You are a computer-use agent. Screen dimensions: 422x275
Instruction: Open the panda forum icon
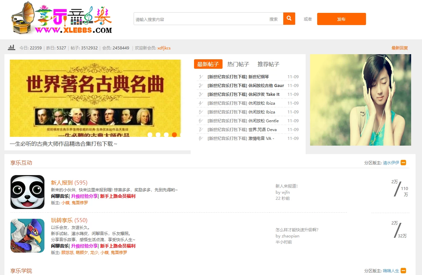coord(27,192)
